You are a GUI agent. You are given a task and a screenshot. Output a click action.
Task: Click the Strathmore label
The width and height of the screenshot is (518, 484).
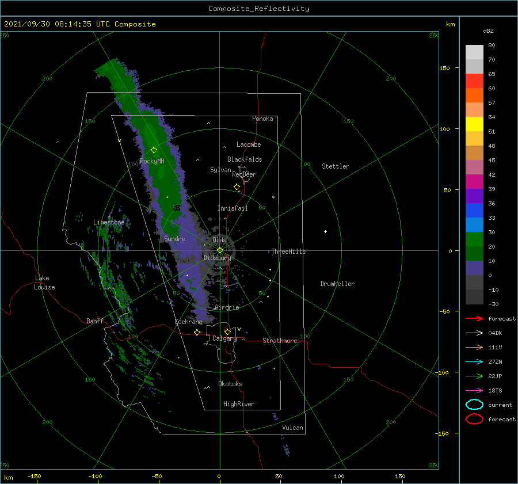[280, 341]
